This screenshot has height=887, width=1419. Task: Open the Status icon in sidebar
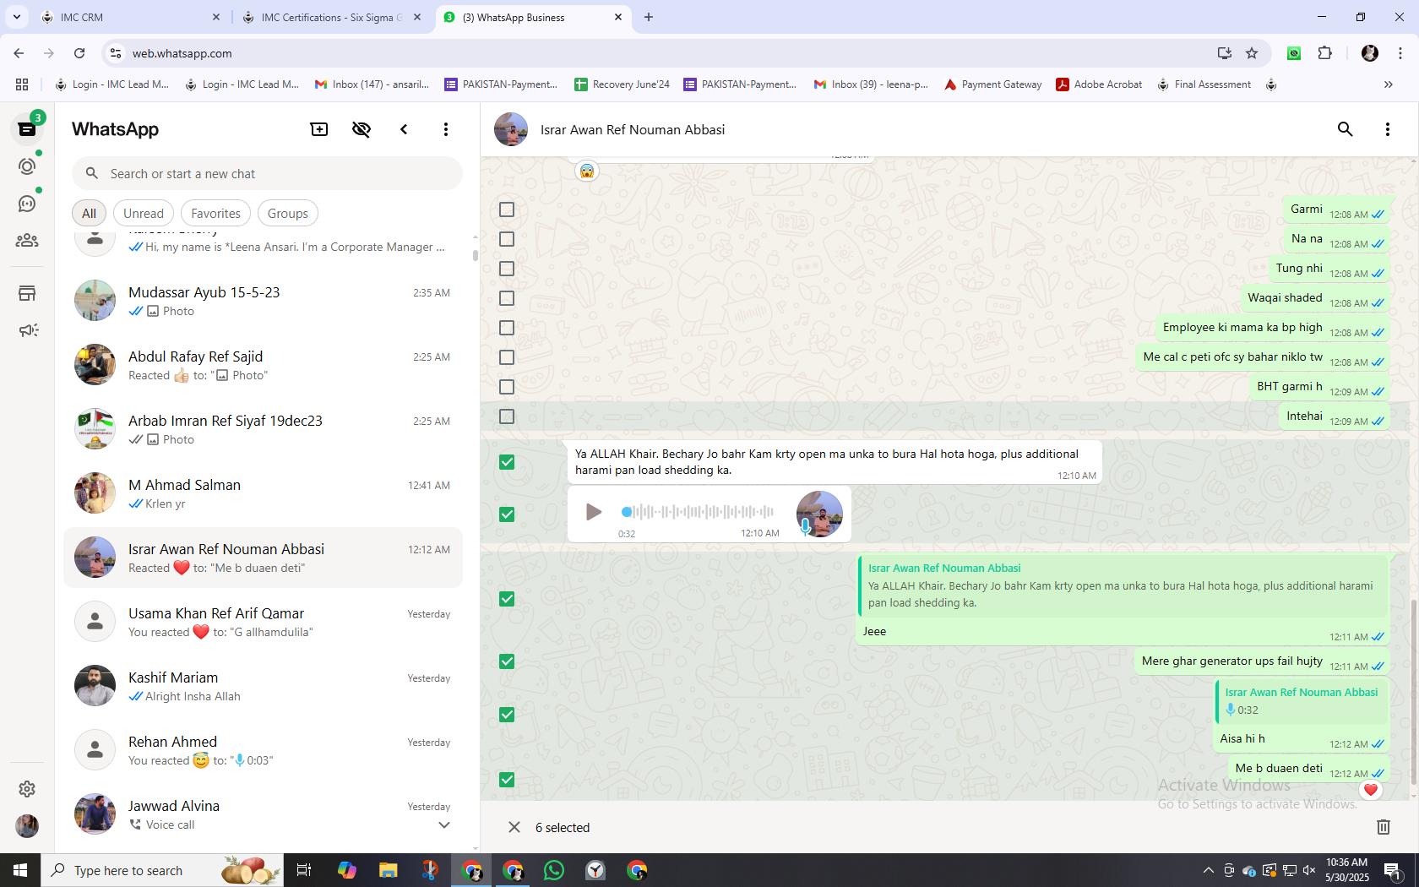point(27,166)
